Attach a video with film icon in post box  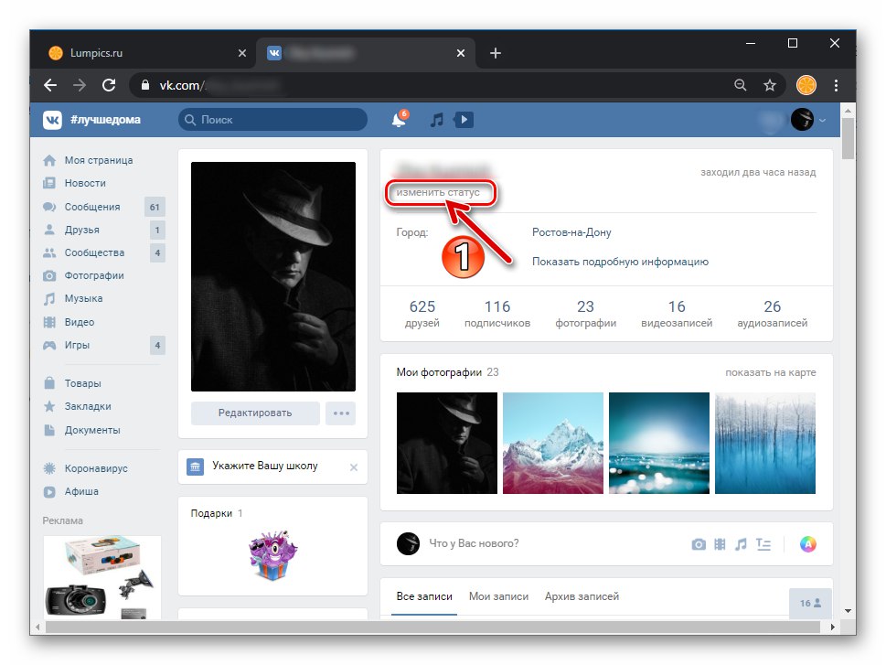point(720,544)
